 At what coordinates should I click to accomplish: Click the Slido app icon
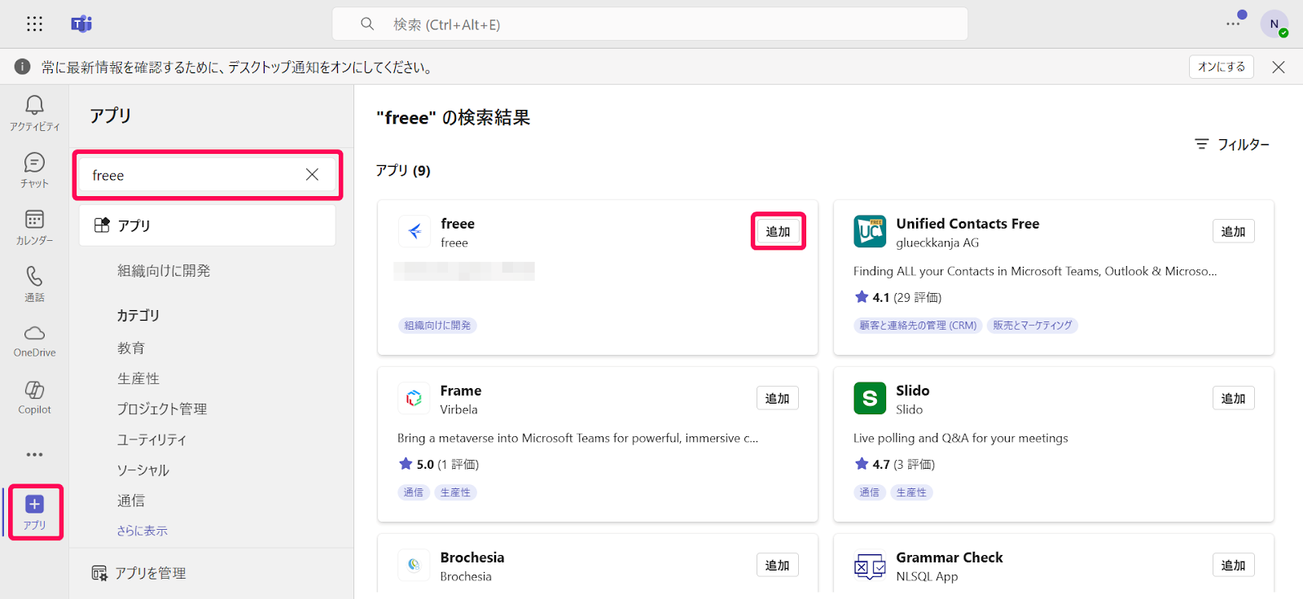pyautogui.click(x=870, y=398)
